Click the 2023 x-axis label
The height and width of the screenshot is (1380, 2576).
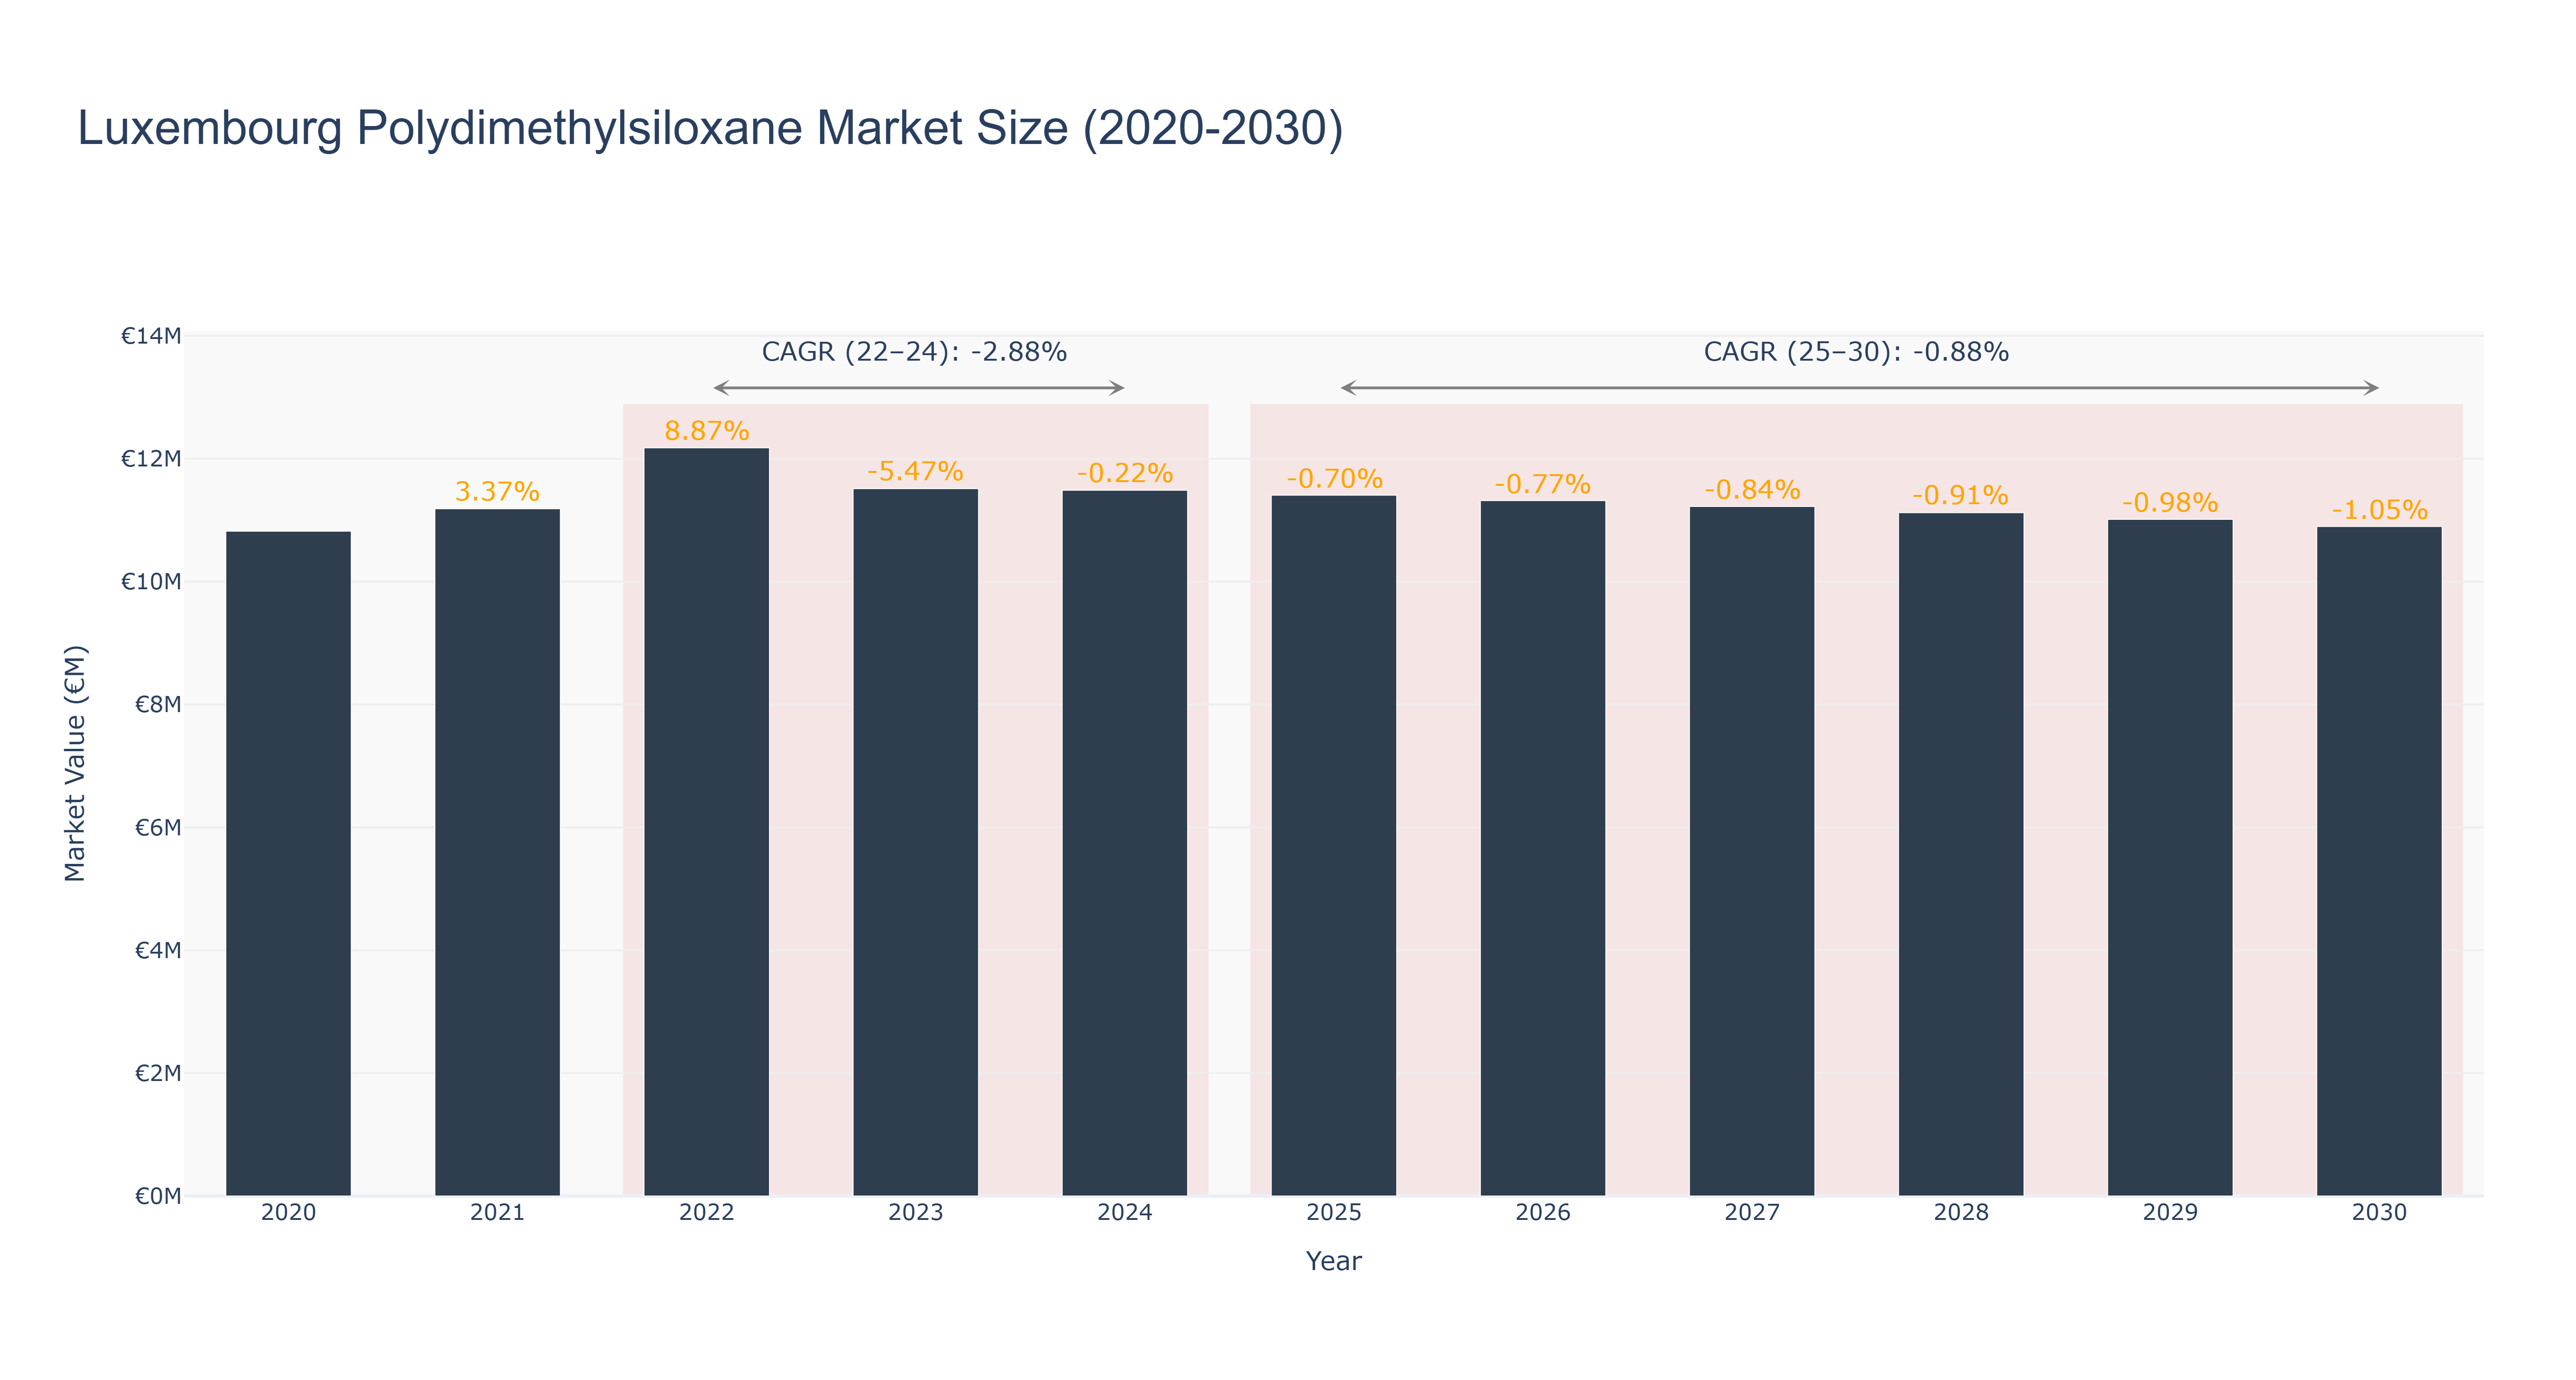tap(915, 1213)
